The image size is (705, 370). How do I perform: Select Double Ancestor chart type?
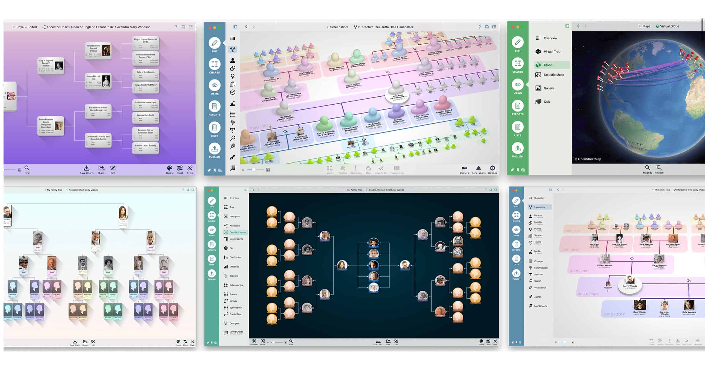[x=237, y=232]
